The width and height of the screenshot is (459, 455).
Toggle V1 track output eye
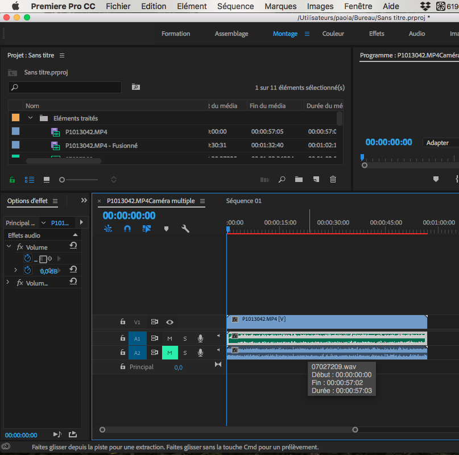click(x=170, y=322)
